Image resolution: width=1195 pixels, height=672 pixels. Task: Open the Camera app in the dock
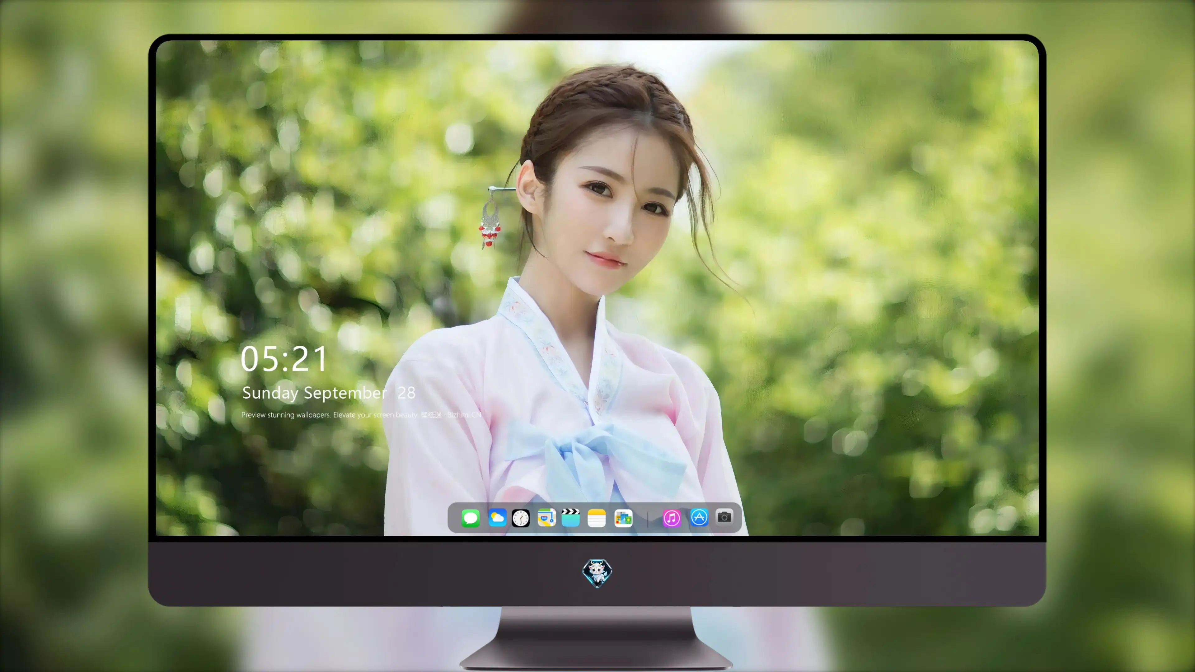click(724, 517)
